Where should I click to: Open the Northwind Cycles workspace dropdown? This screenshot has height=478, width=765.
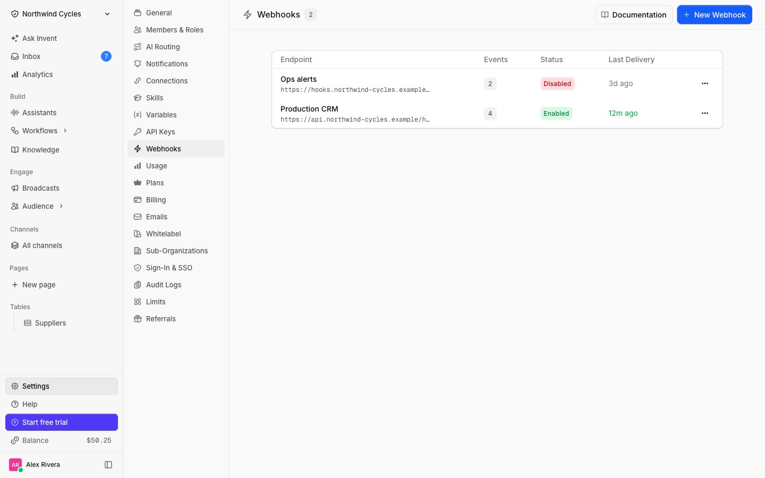tap(61, 14)
